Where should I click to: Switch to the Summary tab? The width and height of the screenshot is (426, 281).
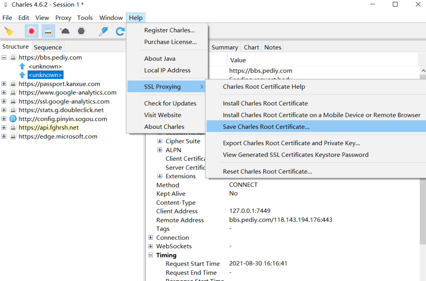(x=225, y=47)
